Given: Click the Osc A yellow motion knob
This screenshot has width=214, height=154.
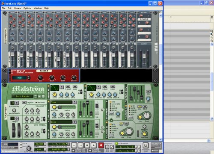Looking at the screenshot, I should click(x=54, y=107).
